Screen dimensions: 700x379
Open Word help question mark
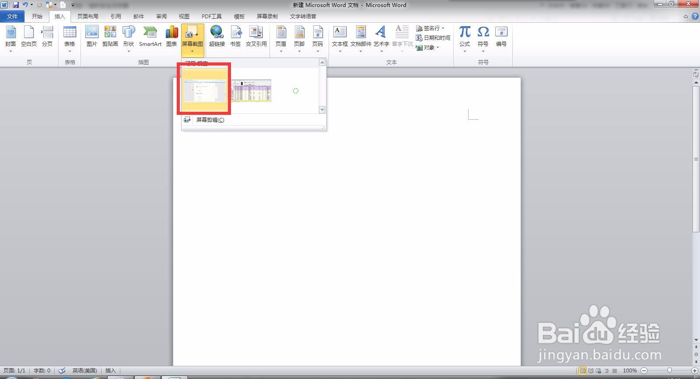tap(695, 17)
